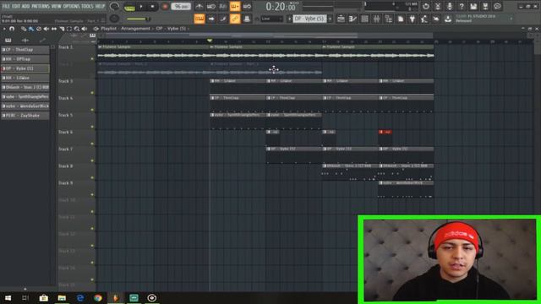
Task: Select the playlist Mute tool
Action: [46, 29]
